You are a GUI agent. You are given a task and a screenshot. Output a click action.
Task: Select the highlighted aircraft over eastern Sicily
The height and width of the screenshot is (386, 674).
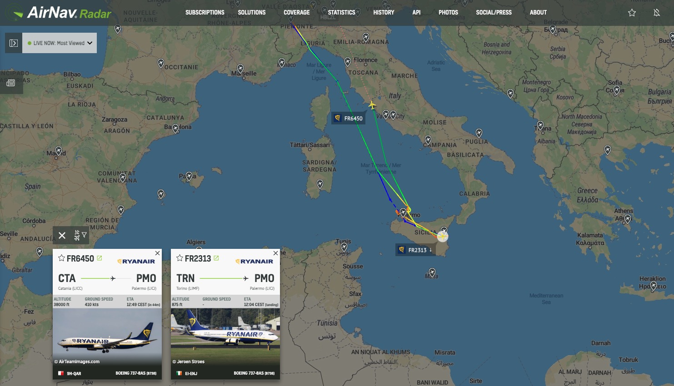coord(443,236)
